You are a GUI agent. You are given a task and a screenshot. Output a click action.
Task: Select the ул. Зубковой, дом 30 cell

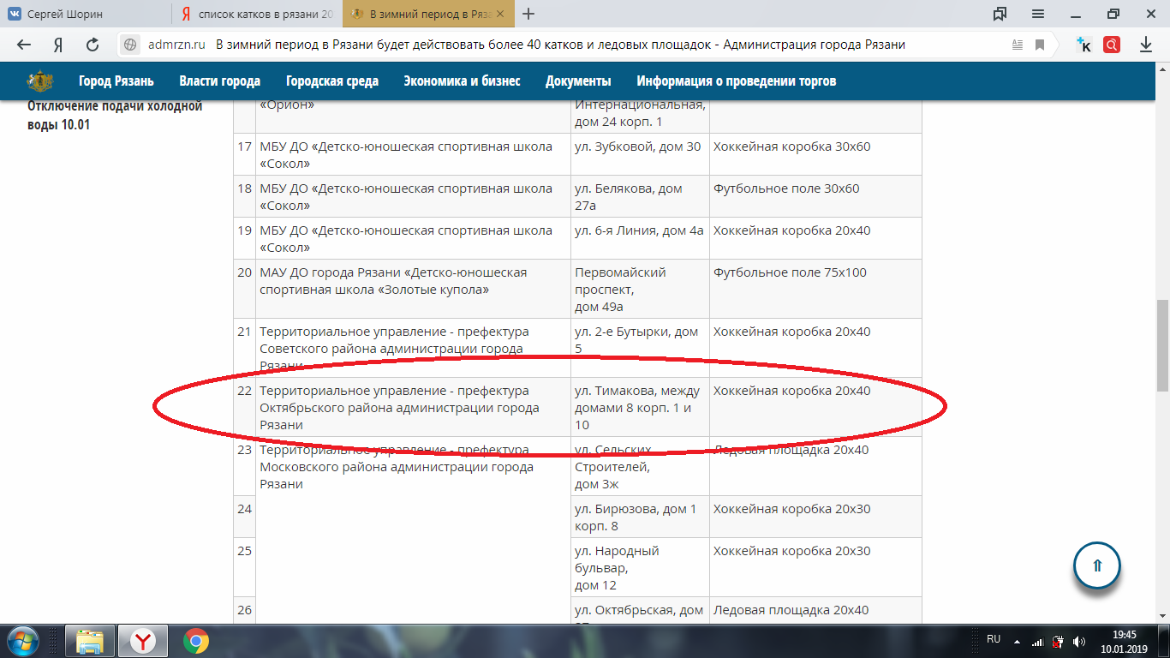pos(640,154)
